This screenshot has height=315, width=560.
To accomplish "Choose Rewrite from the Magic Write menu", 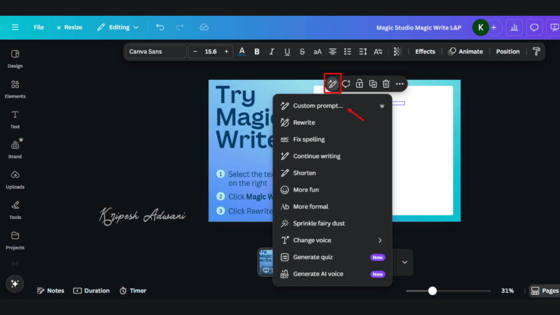I will pyautogui.click(x=304, y=122).
